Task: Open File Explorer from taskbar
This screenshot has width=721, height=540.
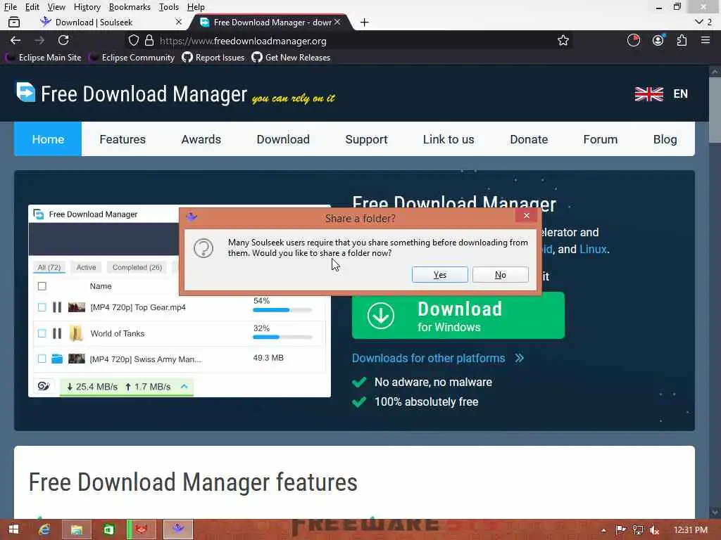Action: (x=76, y=529)
